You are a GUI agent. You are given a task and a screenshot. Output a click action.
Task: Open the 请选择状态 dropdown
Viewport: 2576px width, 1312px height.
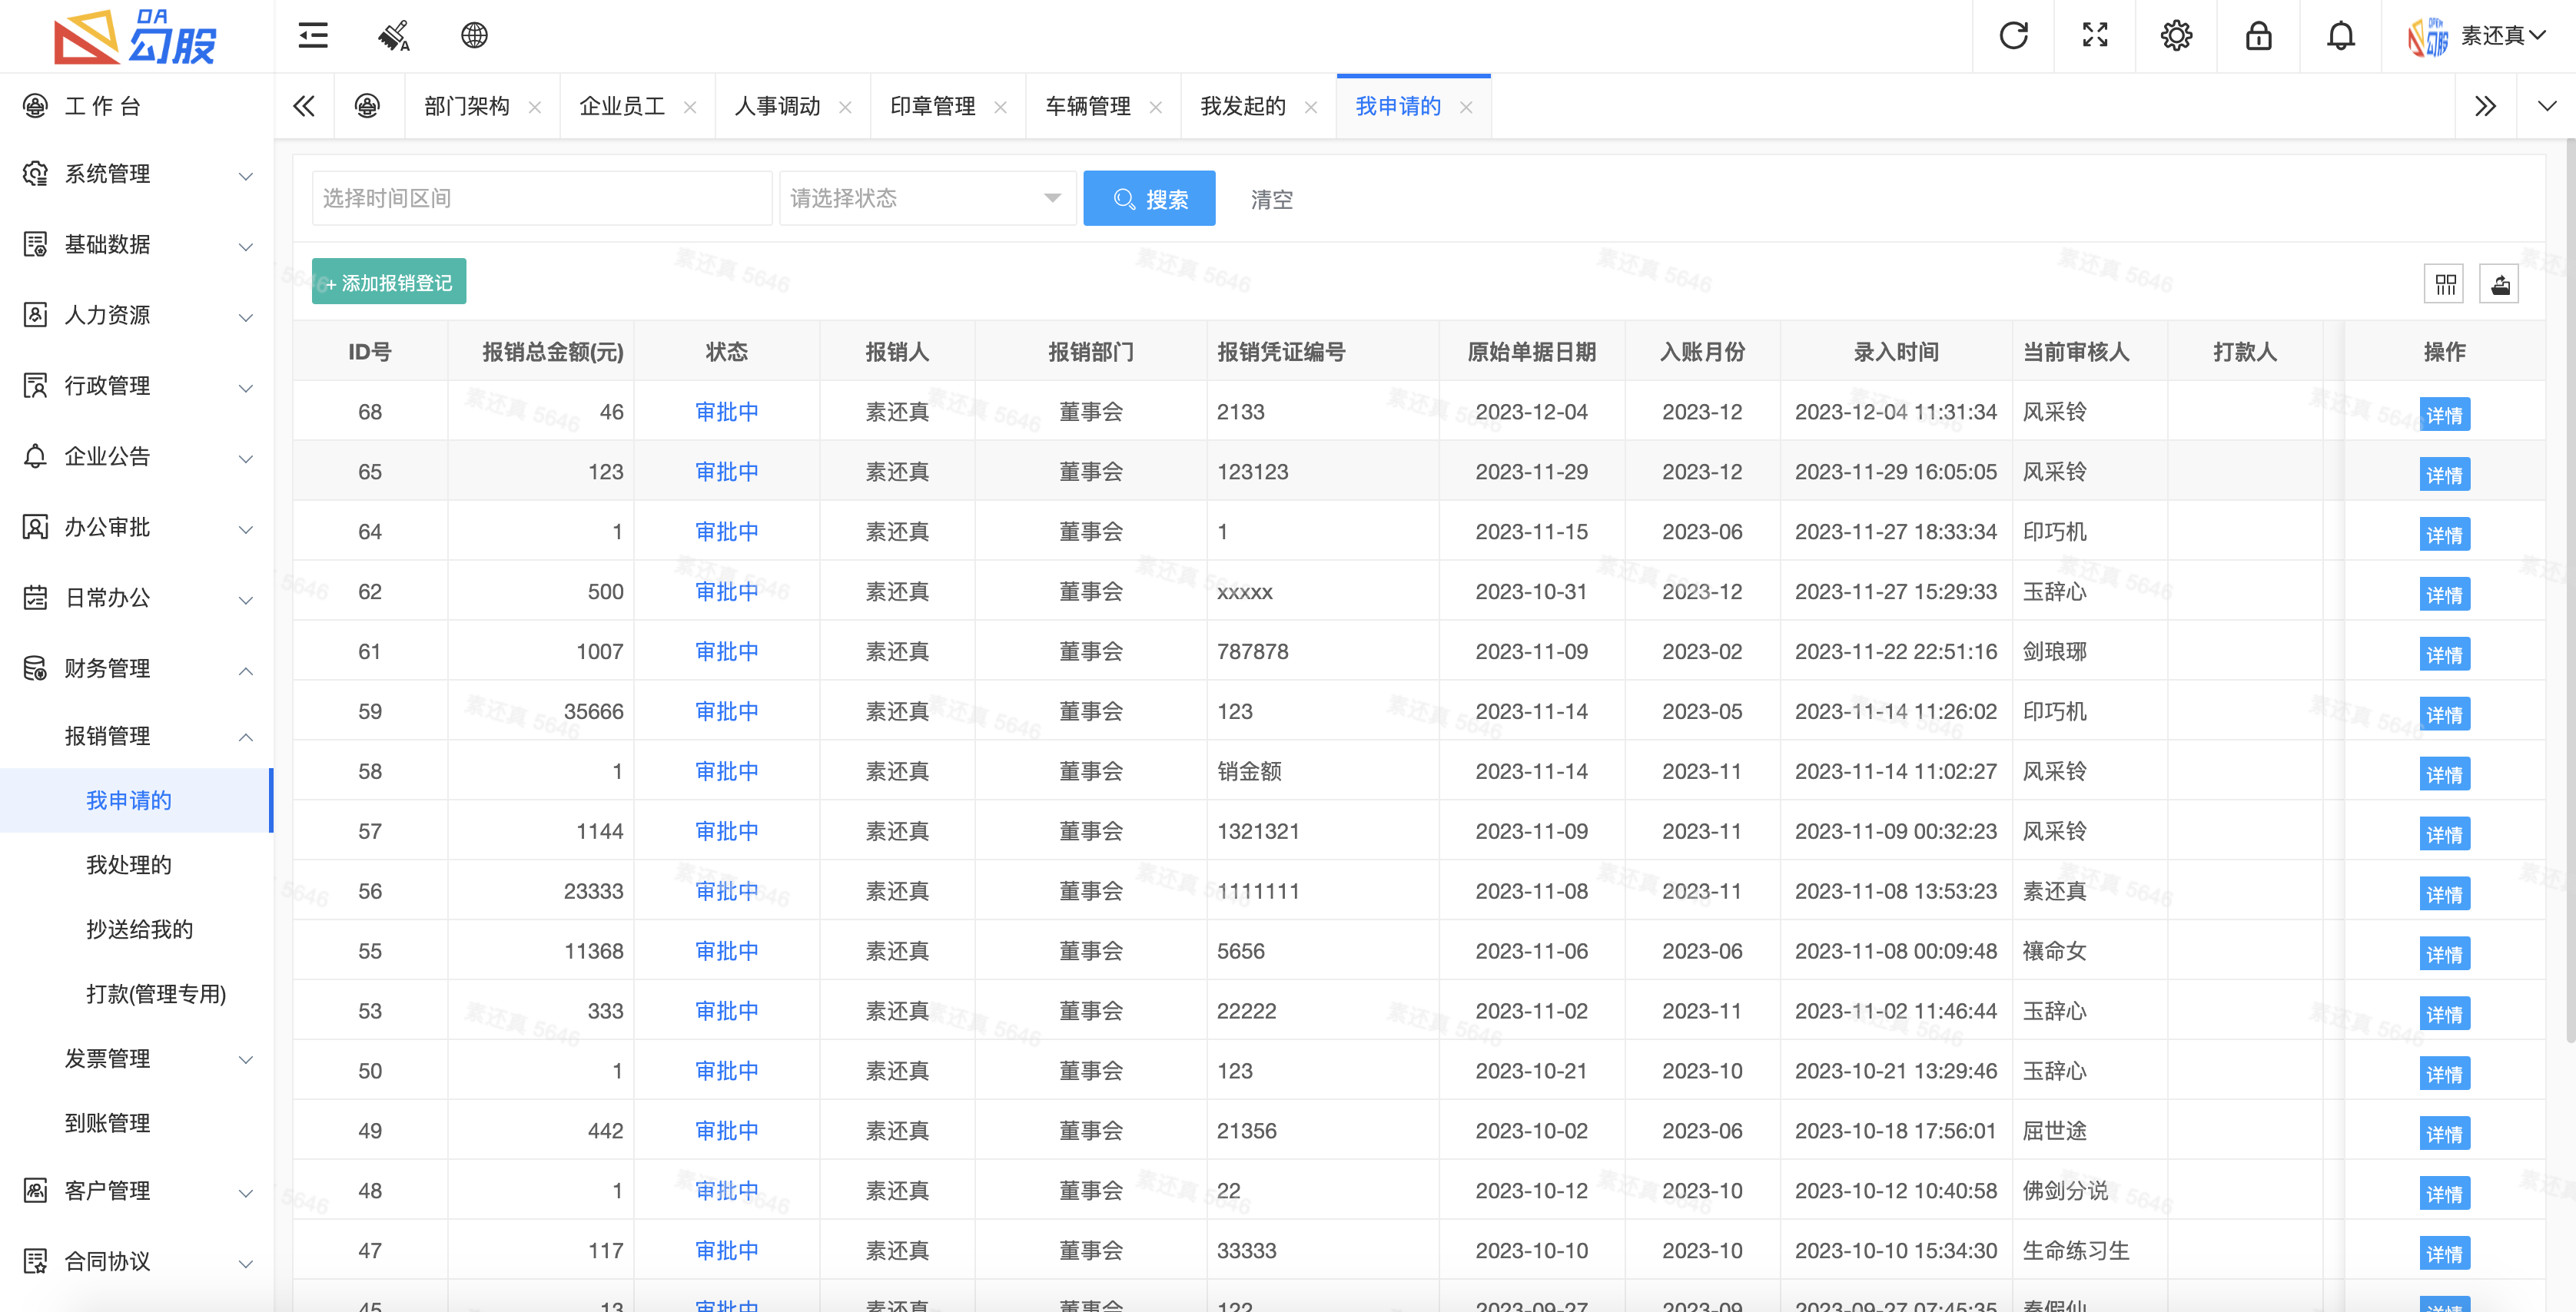[927, 198]
